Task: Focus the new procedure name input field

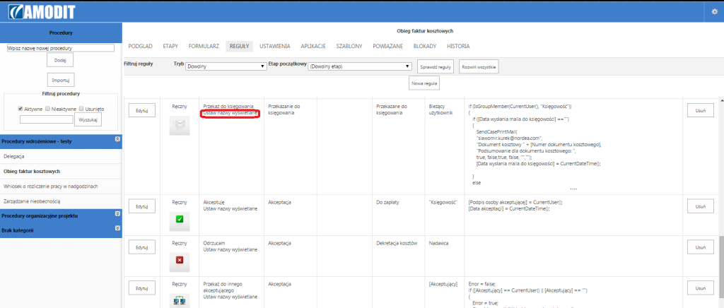Action: pyautogui.click(x=61, y=47)
